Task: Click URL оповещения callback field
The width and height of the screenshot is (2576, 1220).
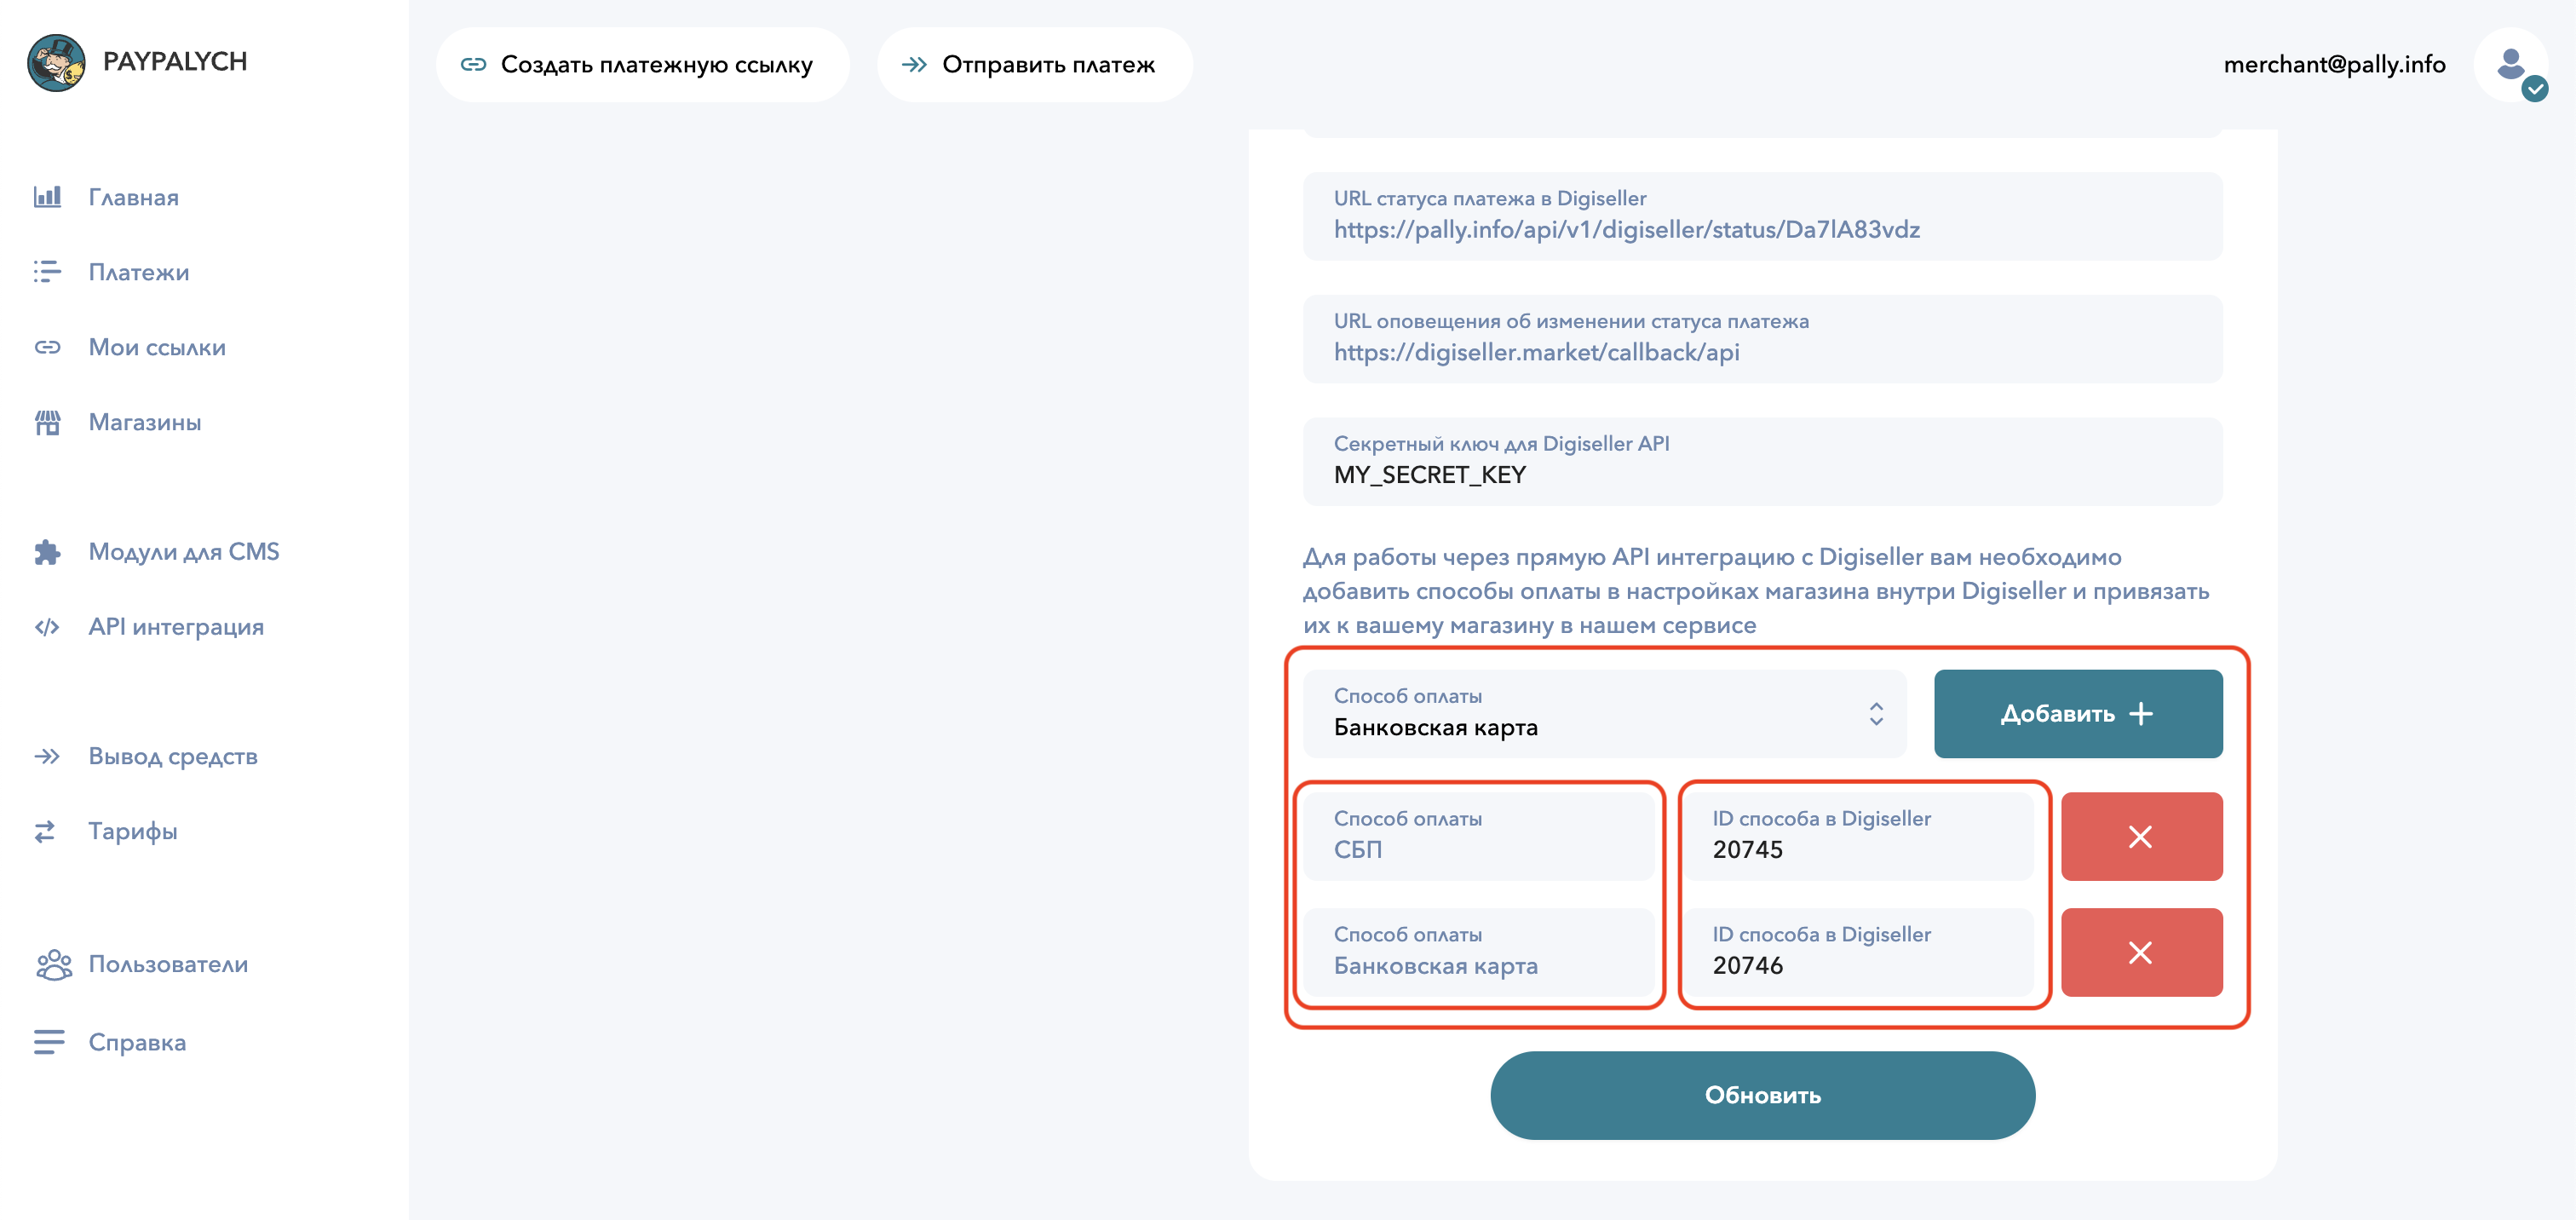Action: [1762, 339]
